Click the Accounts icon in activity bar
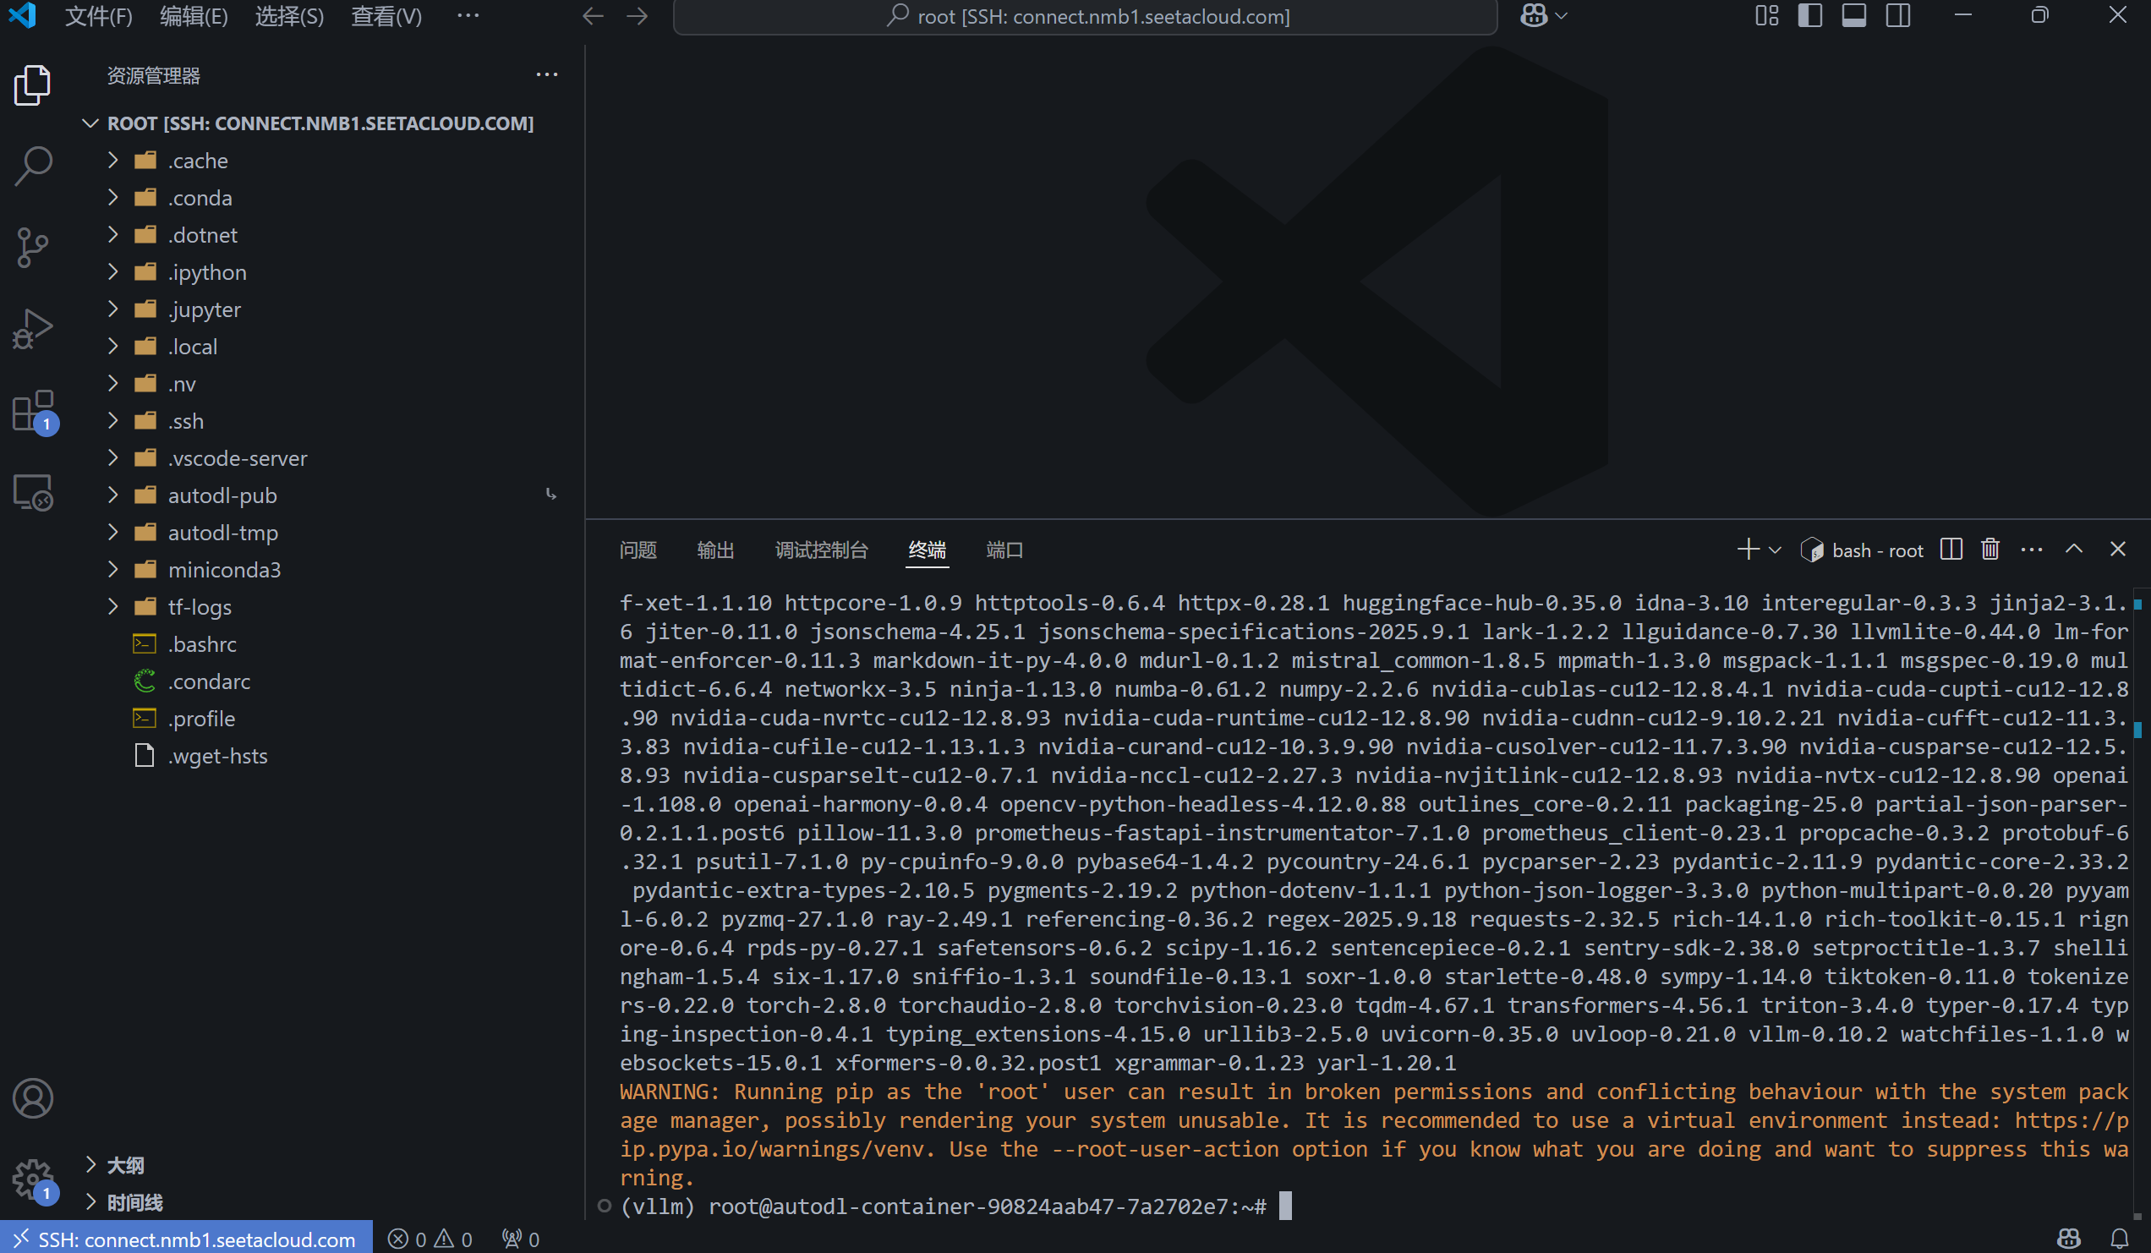Image resolution: width=2151 pixels, height=1253 pixels. pos(33,1097)
